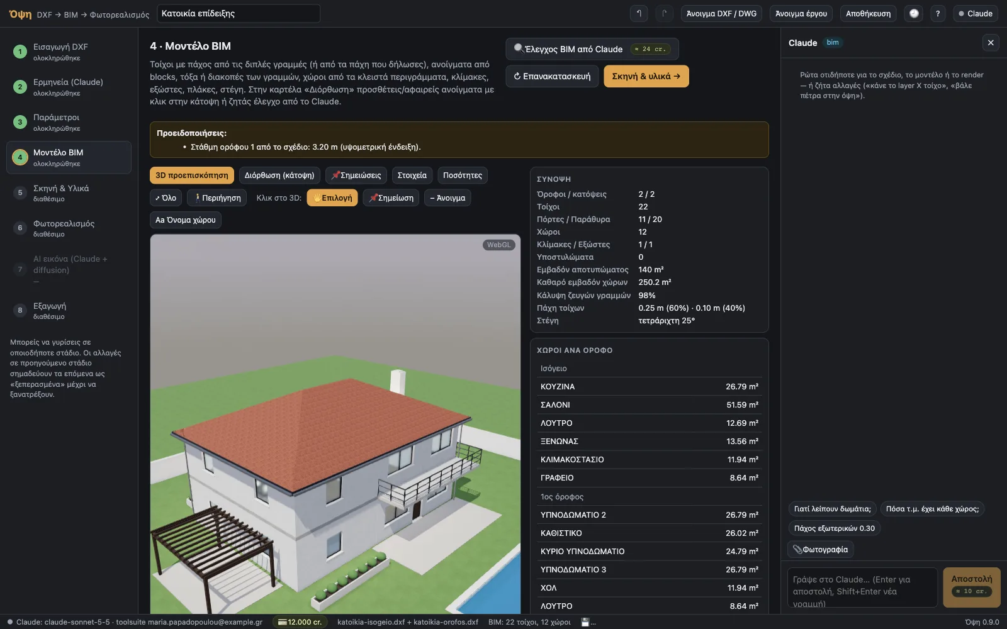Click the Όψη app logo

point(20,14)
